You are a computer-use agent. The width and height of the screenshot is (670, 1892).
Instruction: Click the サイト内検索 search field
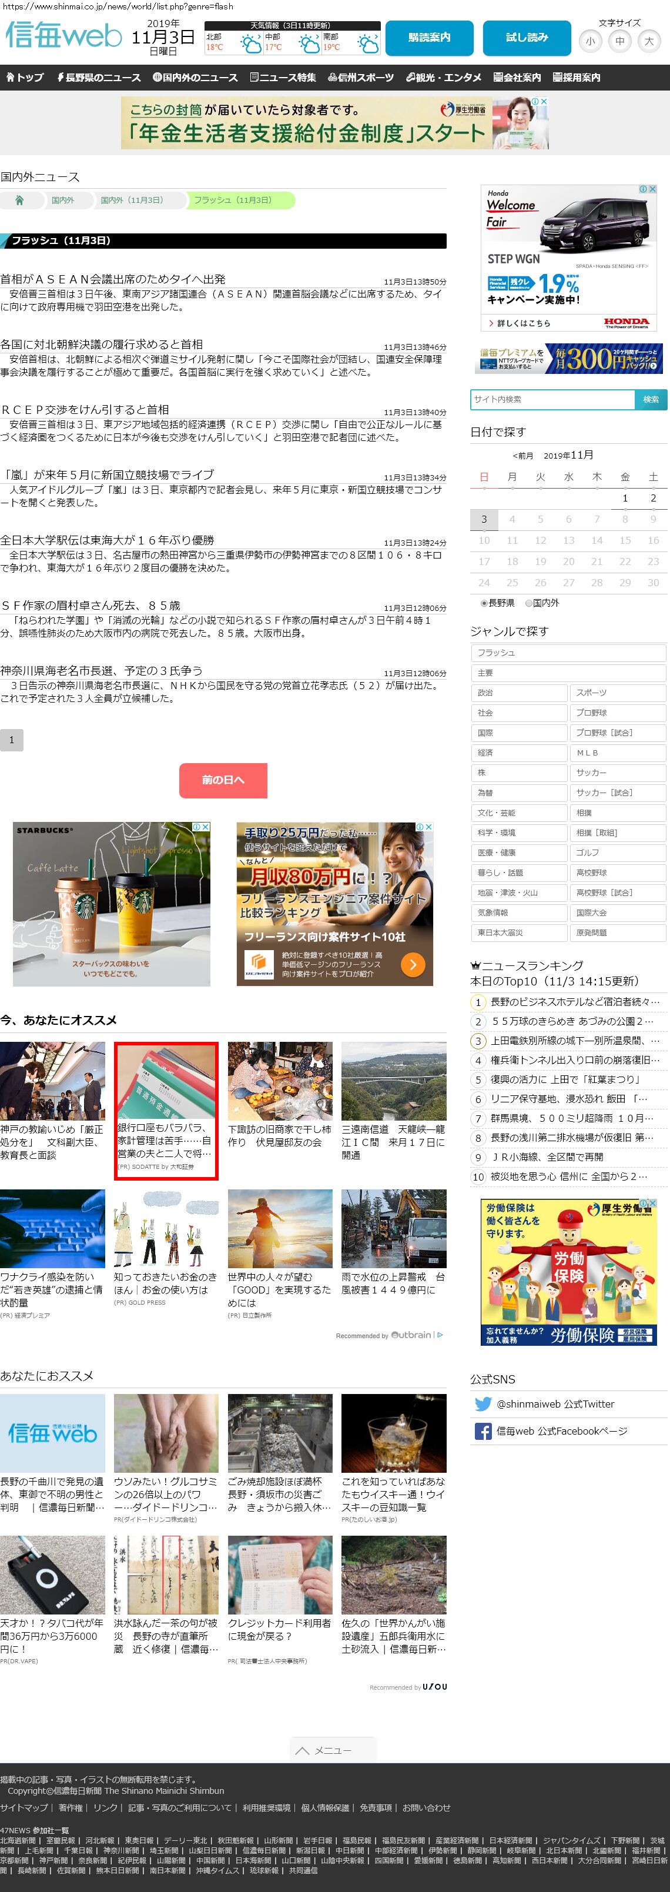pyautogui.click(x=552, y=400)
